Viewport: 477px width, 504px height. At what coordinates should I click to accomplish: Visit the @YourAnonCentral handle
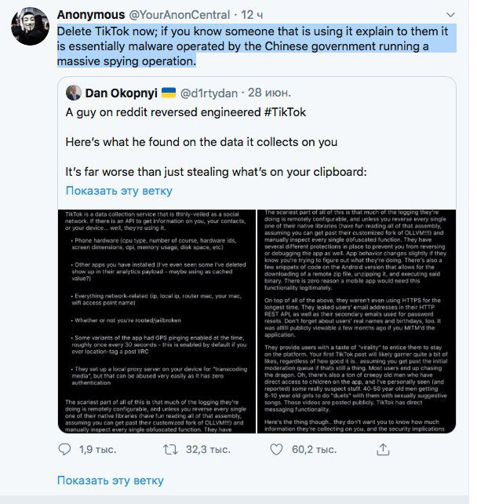click(x=189, y=15)
